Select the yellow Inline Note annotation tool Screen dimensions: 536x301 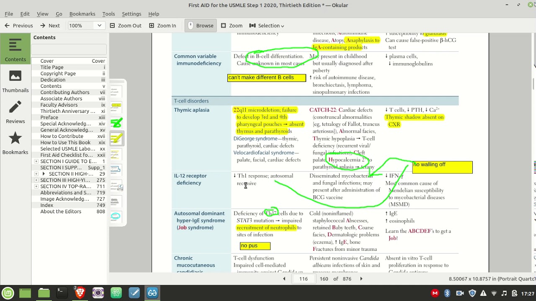[x=116, y=107]
